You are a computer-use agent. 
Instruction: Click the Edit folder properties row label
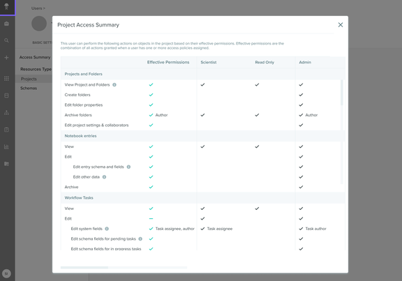84,105
